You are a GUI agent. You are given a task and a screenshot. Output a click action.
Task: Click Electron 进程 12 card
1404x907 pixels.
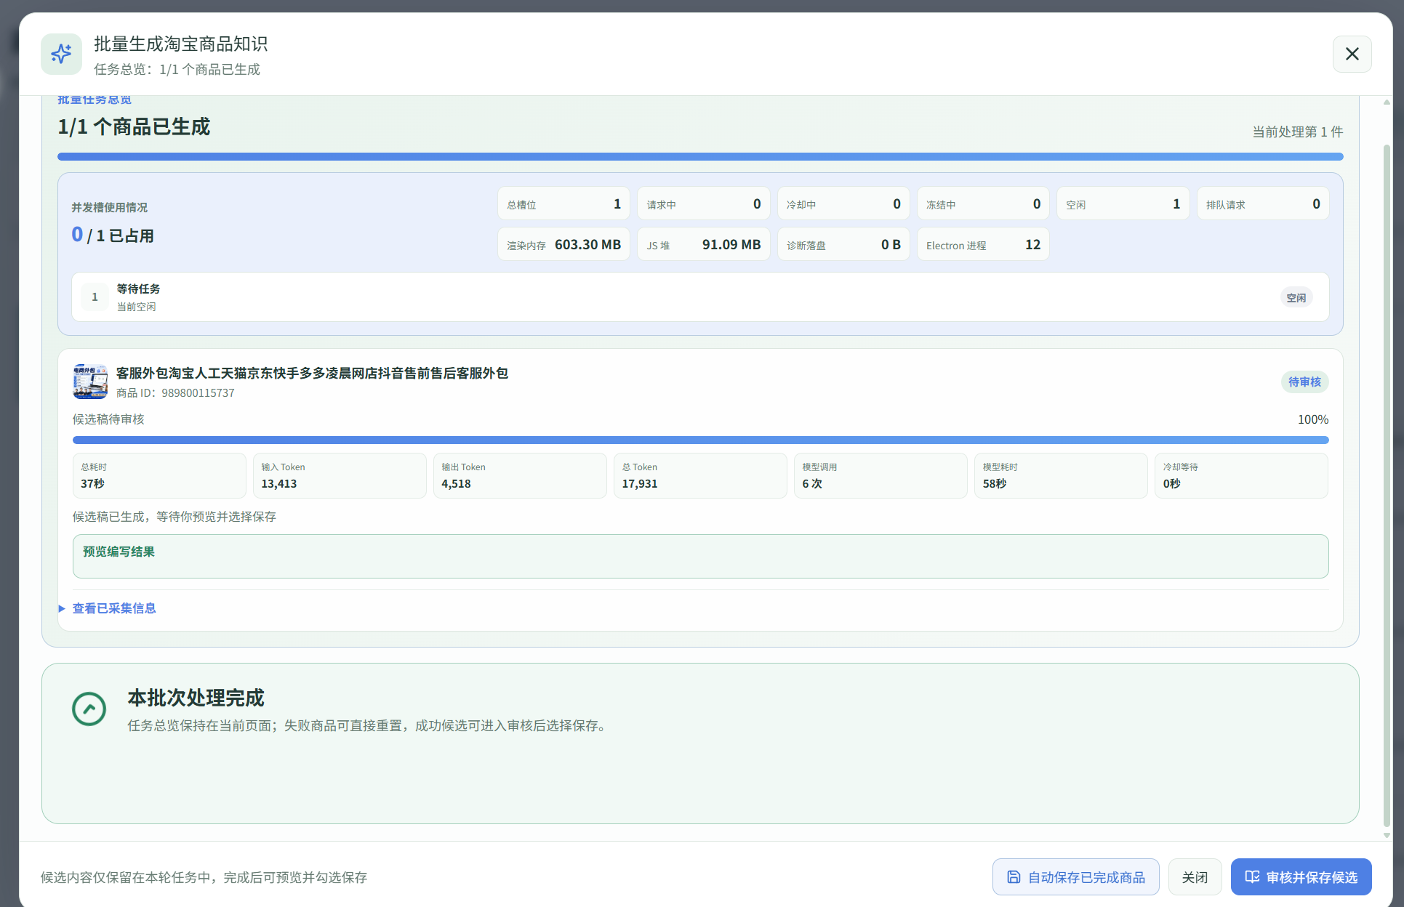click(983, 245)
